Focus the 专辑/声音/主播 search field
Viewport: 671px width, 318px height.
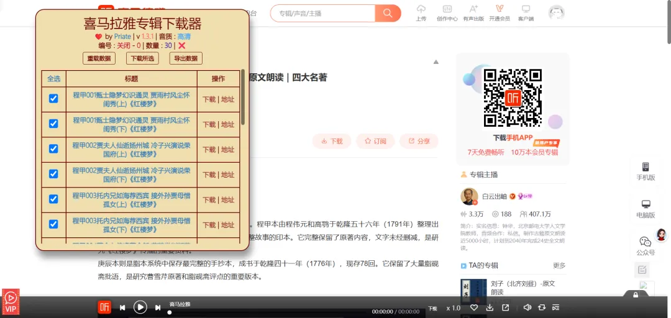322,13
